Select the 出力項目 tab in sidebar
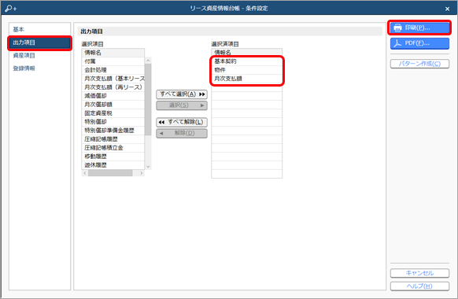This screenshot has width=458, height=299. [x=39, y=42]
